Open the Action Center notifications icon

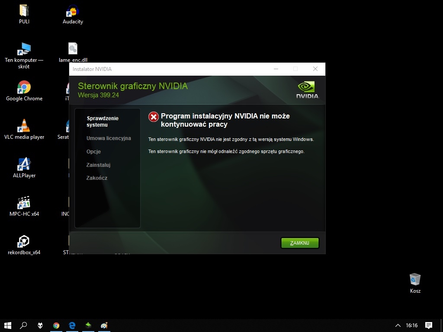click(x=429, y=326)
